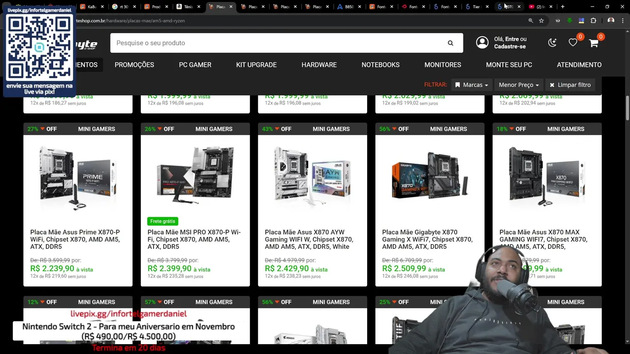630x354 pixels.
Task: Click the Frete grátis badge
Action: click(x=162, y=221)
